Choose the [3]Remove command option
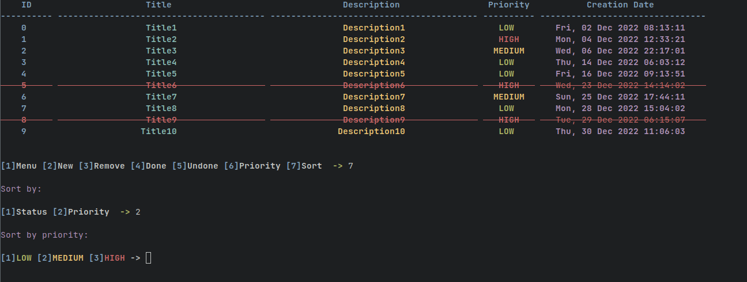This screenshot has height=282, width=747. pos(101,166)
